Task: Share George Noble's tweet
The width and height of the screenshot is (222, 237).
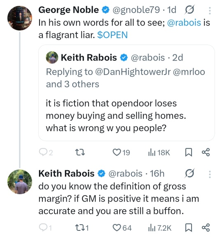Action: coord(206,152)
